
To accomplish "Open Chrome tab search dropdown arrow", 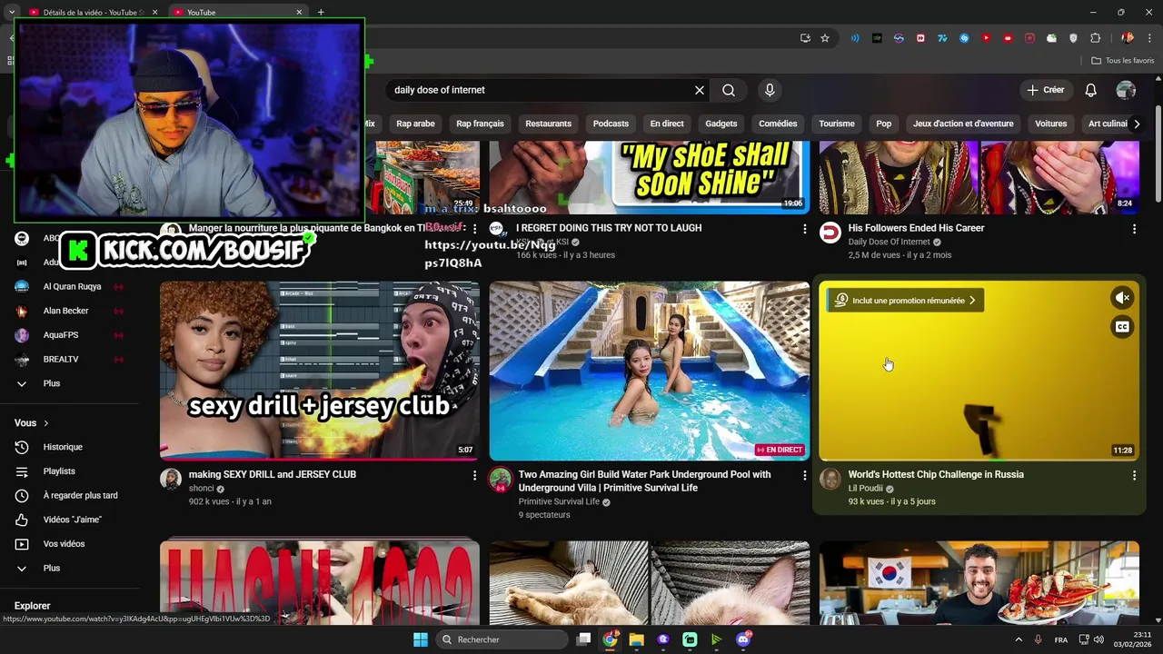I will tap(11, 13).
